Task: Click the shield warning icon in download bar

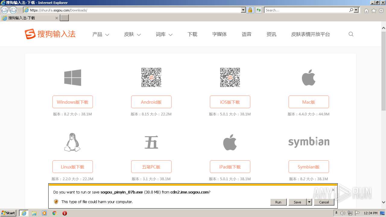Action: coord(56,202)
